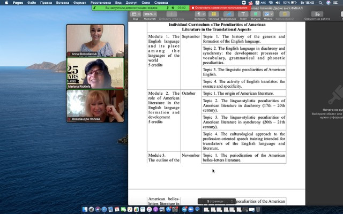Open the Фигура (Shape) tool
The width and height of the screenshot is (343, 214).
point(255,15)
